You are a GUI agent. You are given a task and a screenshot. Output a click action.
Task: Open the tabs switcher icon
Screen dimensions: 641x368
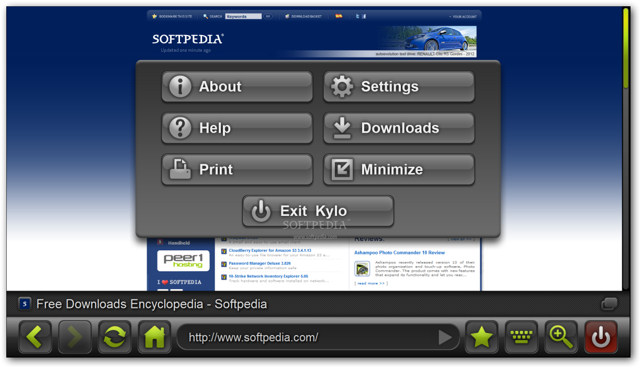610,304
